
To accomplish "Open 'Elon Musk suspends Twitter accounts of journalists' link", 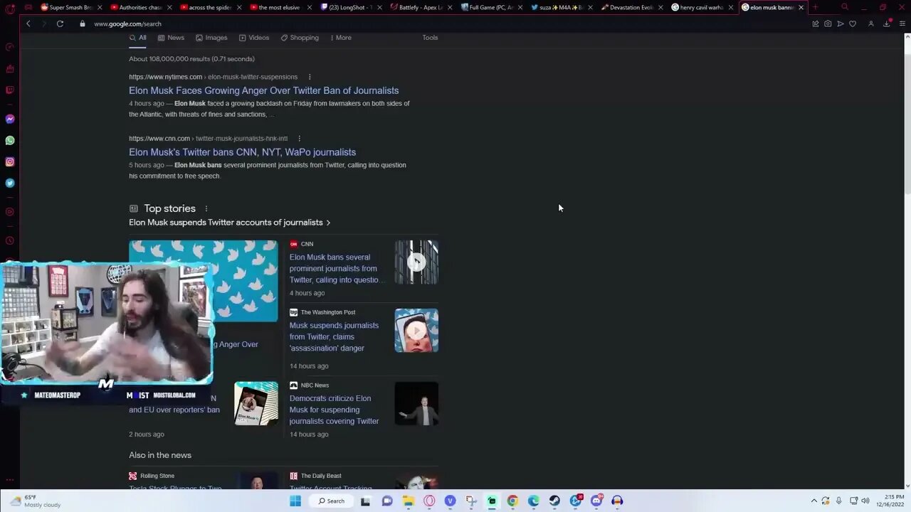I will [x=229, y=223].
